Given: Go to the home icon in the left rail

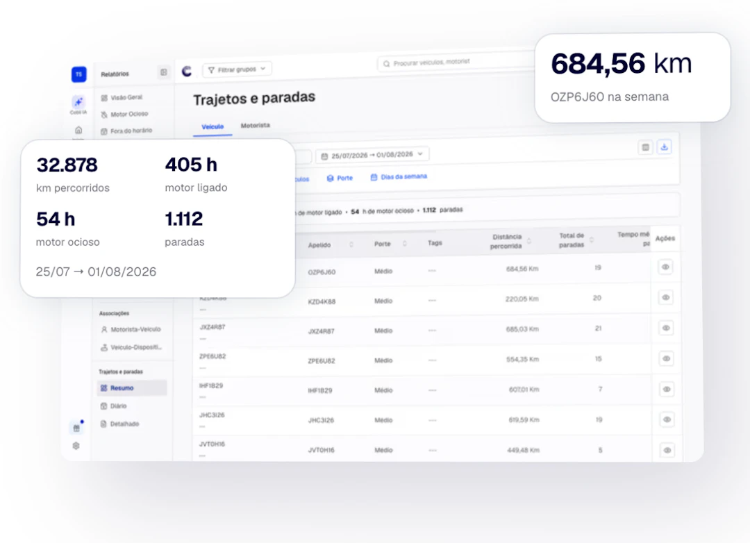Looking at the screenshot, I should 78,130.
